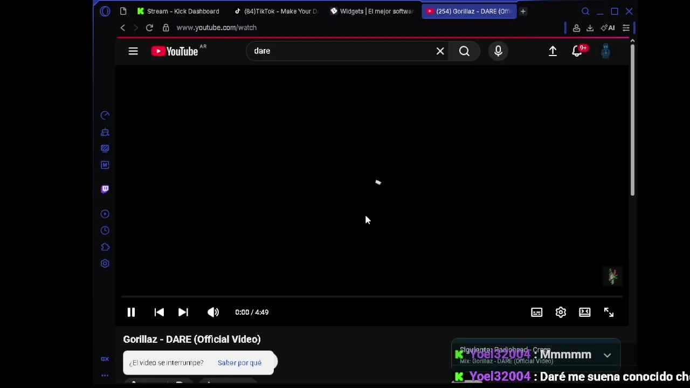690x388 pixels.
Task: Toggle theater mode
Action: [585, 312]
